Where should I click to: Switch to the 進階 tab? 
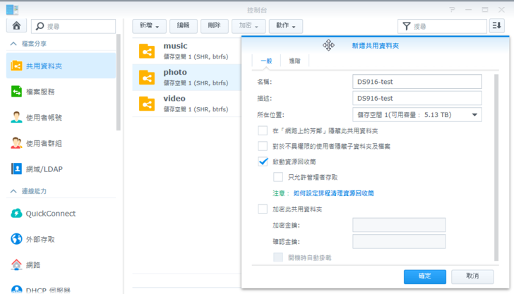[x=295, y=61]
